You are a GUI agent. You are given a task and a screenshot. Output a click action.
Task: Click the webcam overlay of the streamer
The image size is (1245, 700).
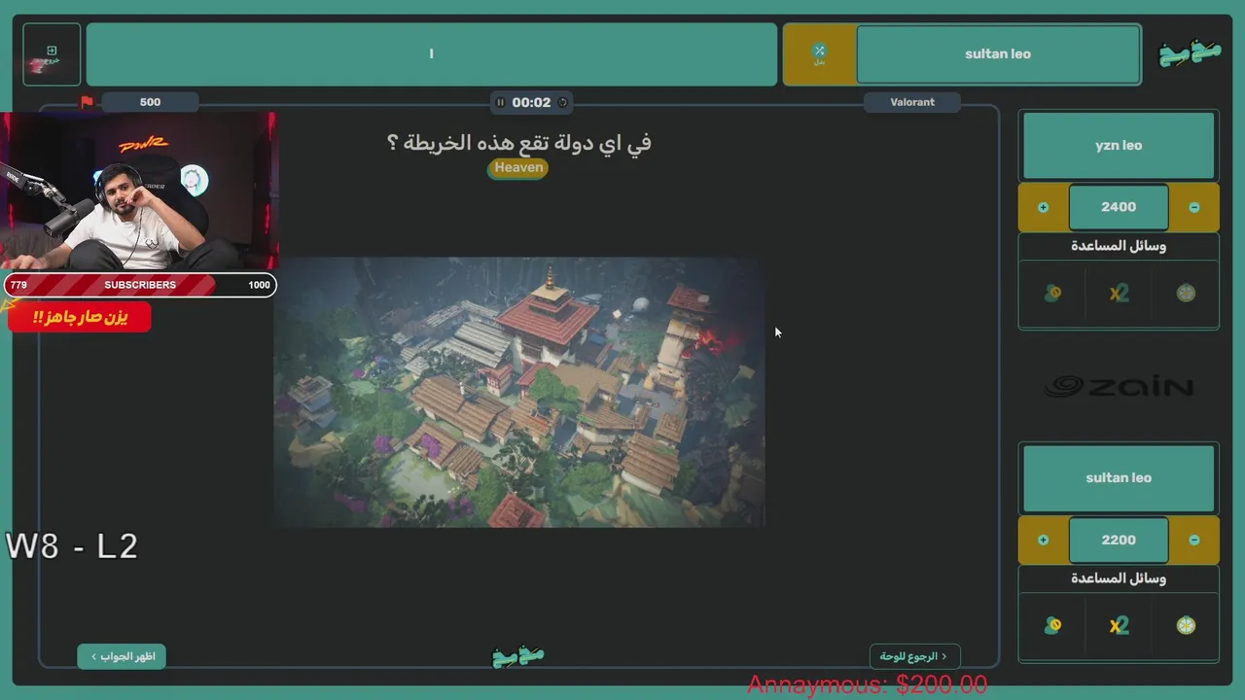click(139, 191)
